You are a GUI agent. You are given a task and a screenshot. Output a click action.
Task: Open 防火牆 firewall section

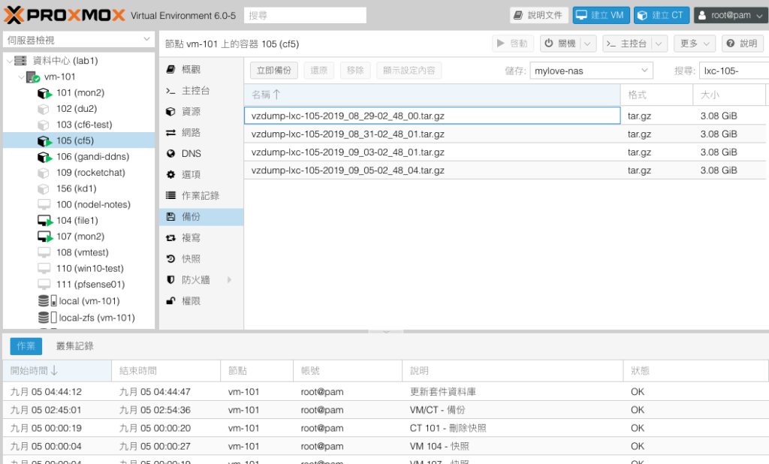coord(201,279)
